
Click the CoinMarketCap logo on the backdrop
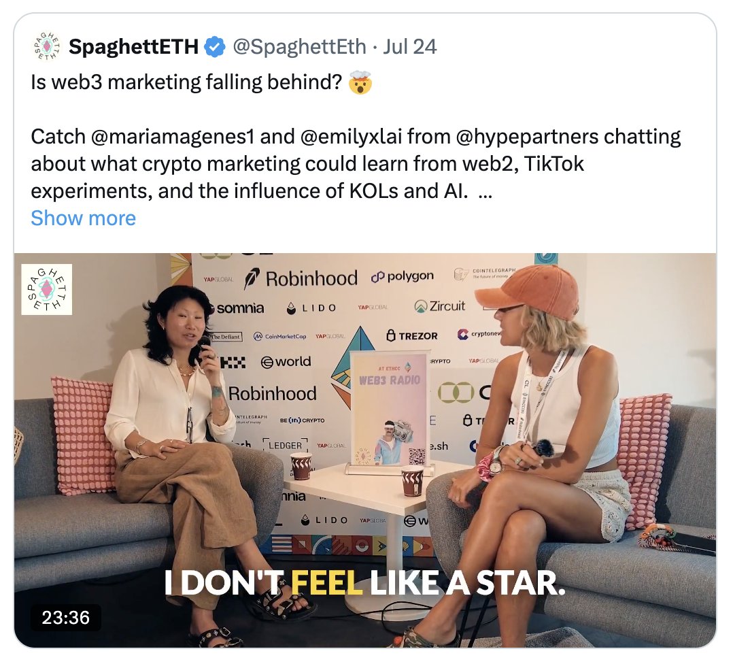click(x=279, y=336)
